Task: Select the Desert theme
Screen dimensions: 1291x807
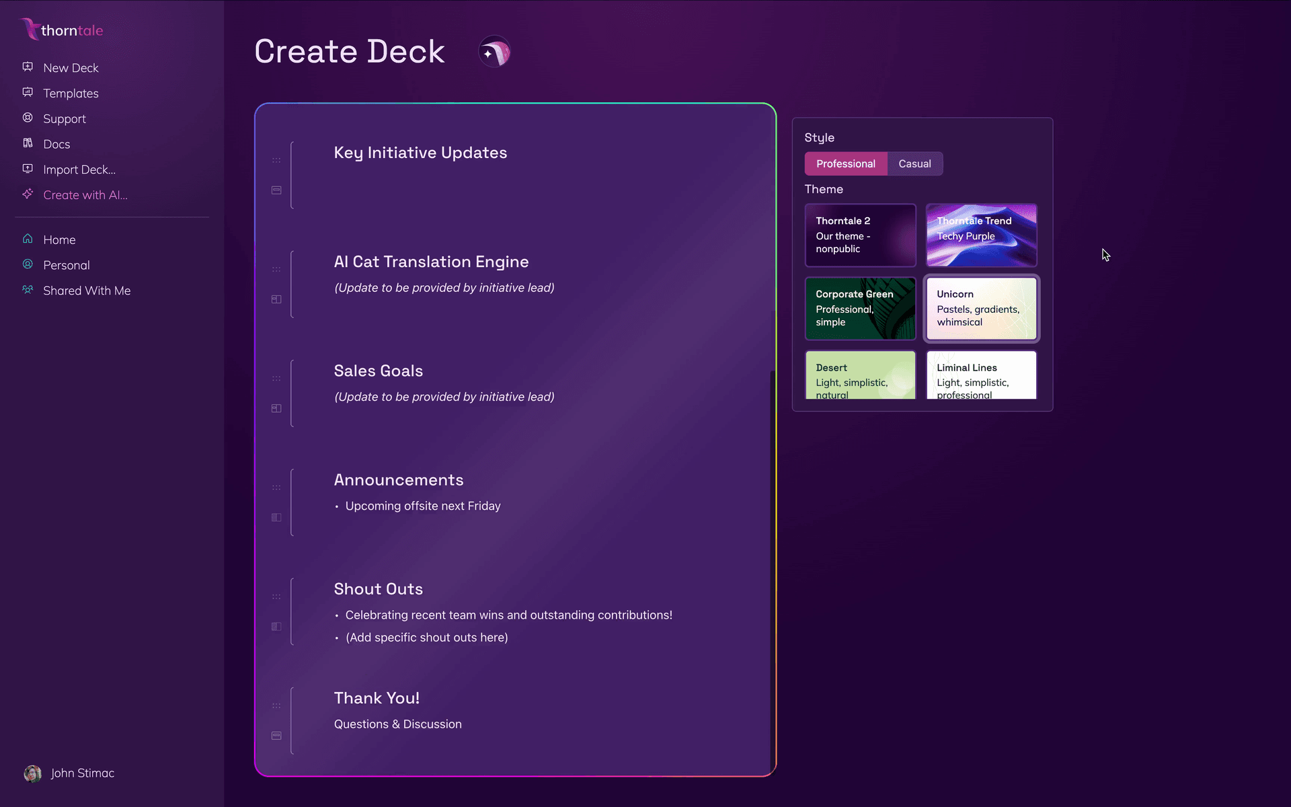Action: (861, 375)
